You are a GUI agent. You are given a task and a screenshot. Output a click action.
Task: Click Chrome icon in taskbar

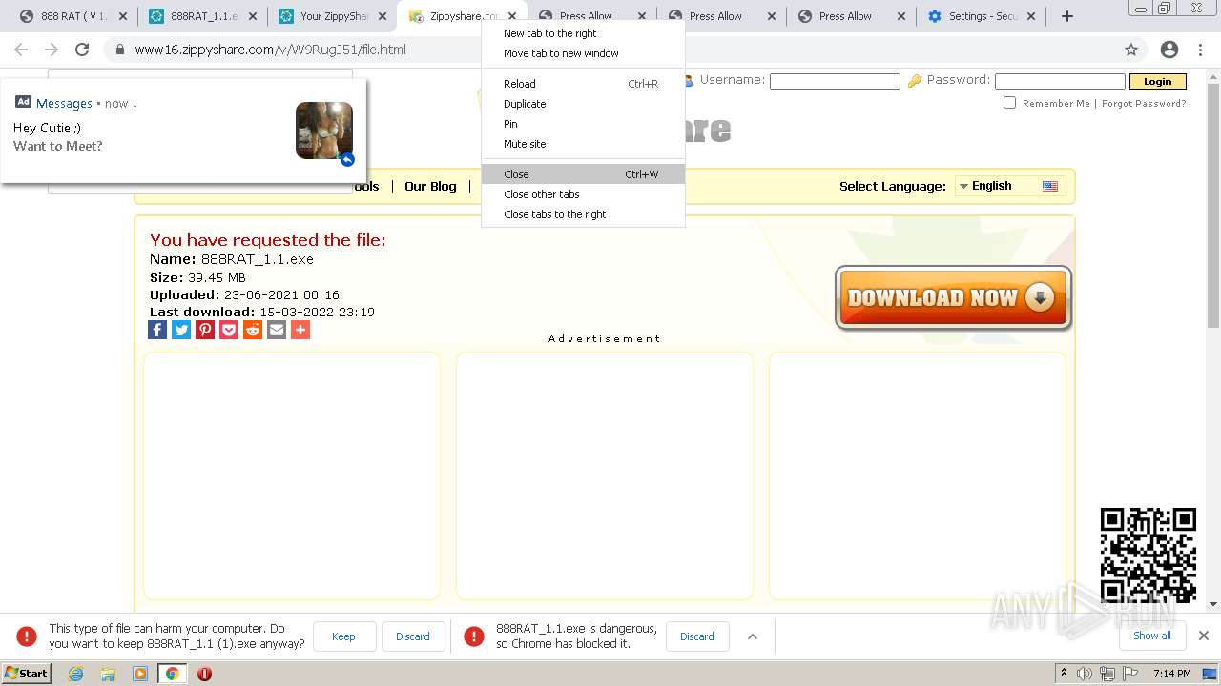tap(172, 674)
